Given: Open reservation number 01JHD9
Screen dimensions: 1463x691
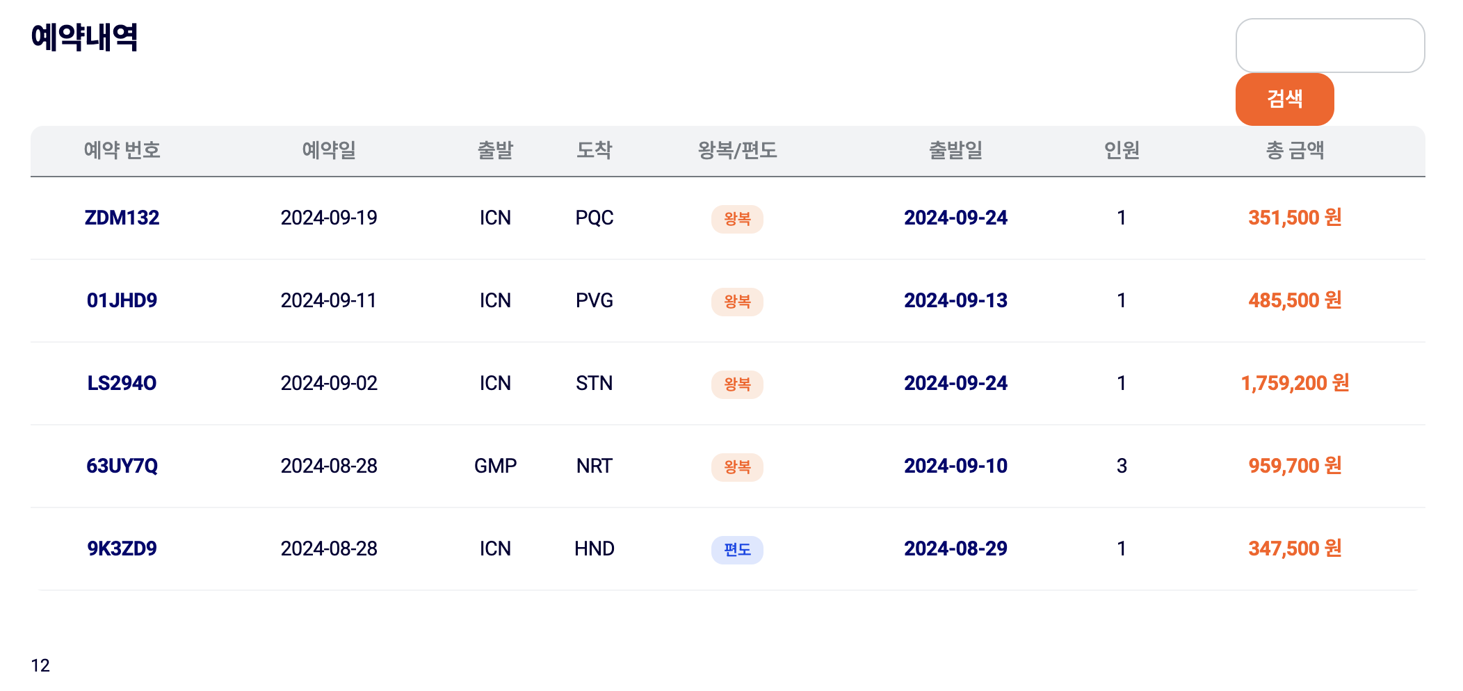Looking at the screenshot, I should click(x=122, y=300).
